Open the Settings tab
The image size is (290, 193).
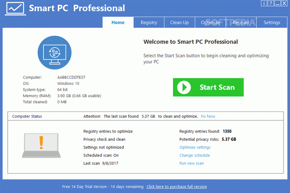pos(272,22)
